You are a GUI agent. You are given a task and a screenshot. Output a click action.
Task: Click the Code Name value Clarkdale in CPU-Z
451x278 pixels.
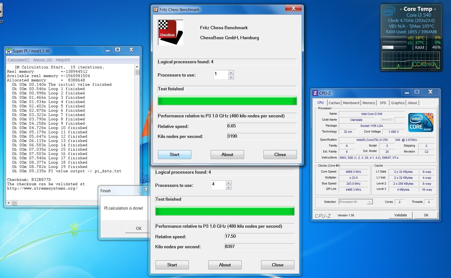pos(356,120)
